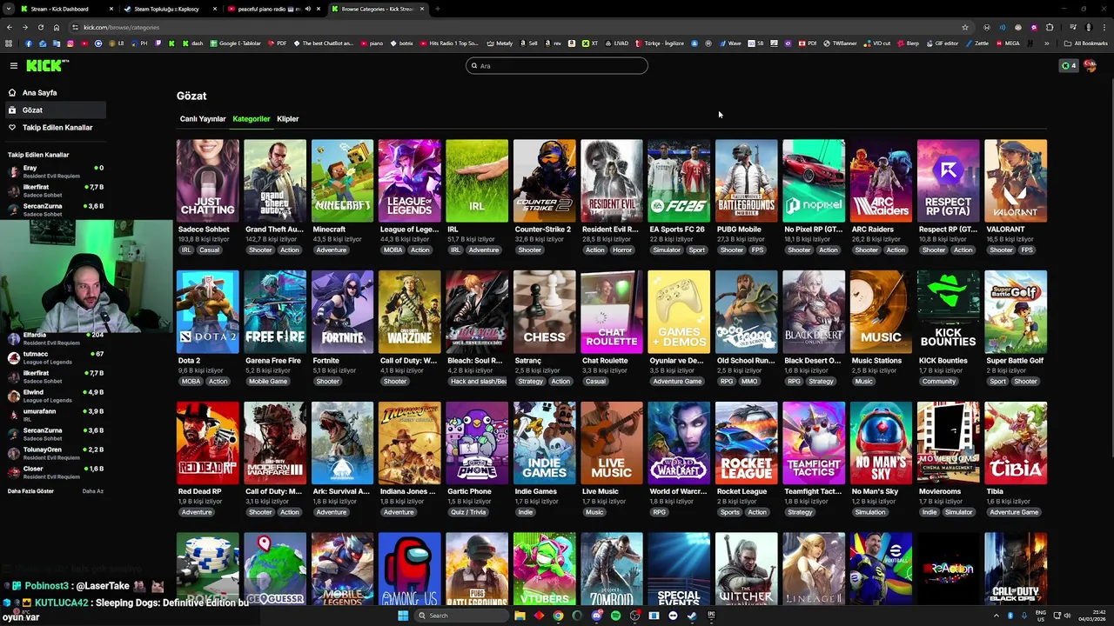Switch to the Klipler tab
Screen dimensions: 1114x626
click(x=288, y=118)
